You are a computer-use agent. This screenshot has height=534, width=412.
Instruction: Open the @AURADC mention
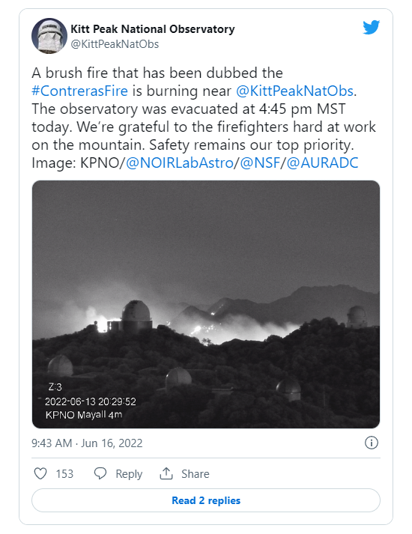pyautogui.click(x=322, y=163)
